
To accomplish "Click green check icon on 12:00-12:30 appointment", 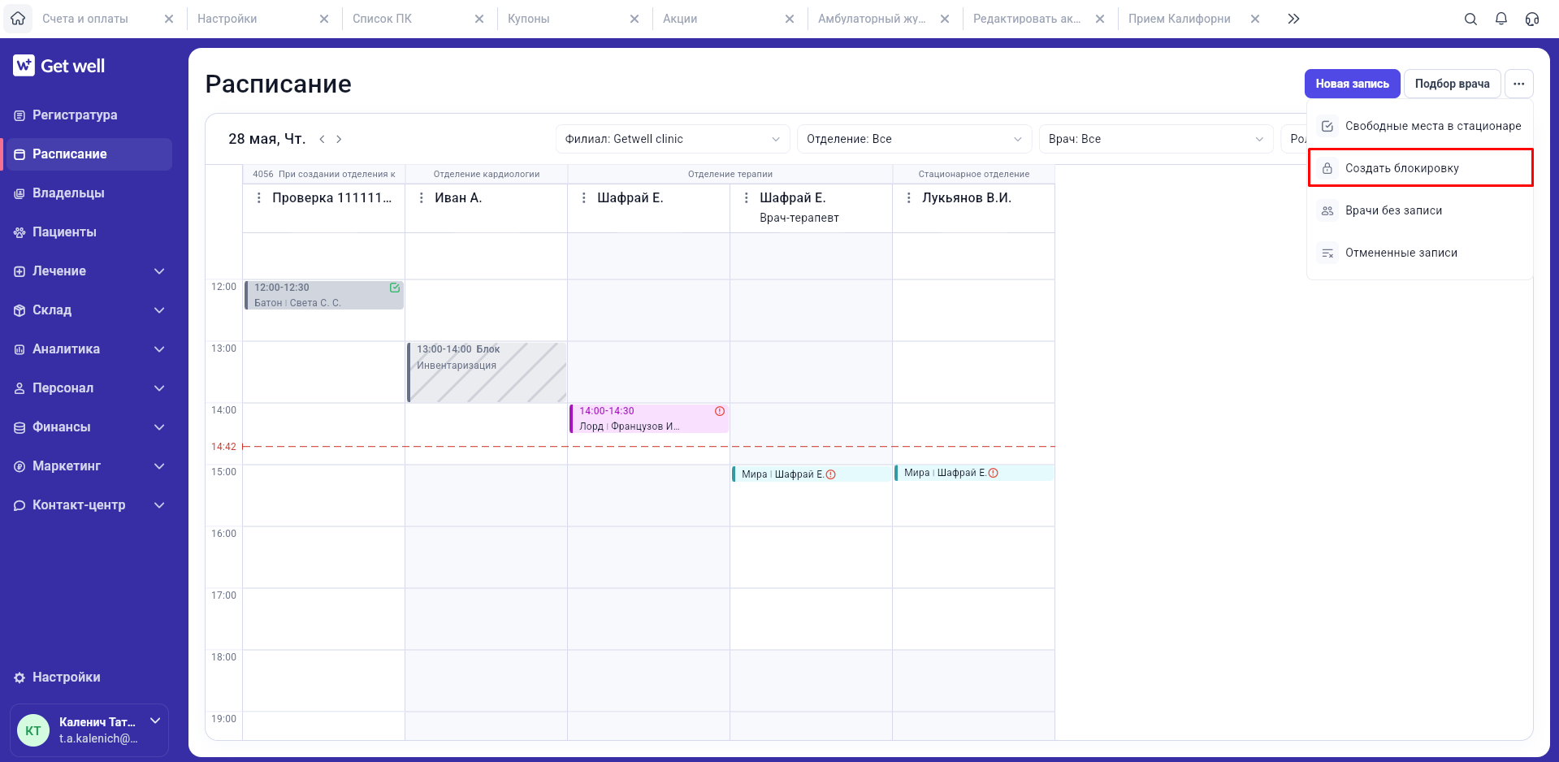I will (395, 288).
